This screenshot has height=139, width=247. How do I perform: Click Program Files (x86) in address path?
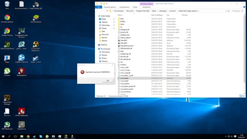point(142,11)
